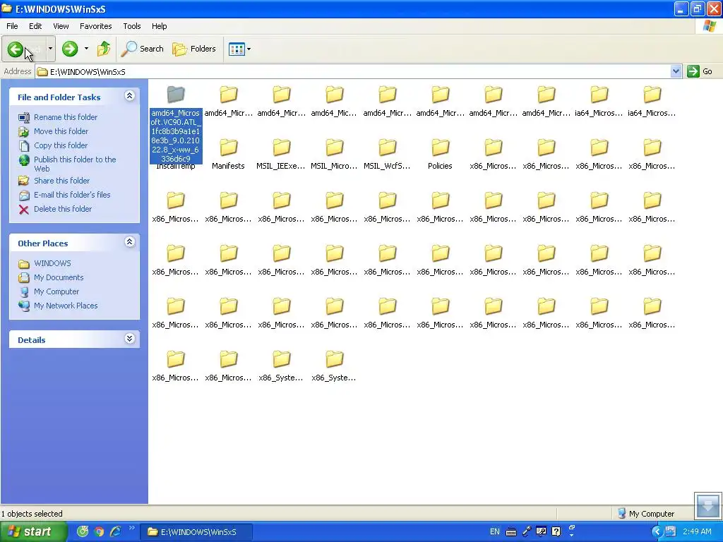Screen dimensions: 723x542
Task: Click the InstallTemp folder label
Action: point(176,167)
